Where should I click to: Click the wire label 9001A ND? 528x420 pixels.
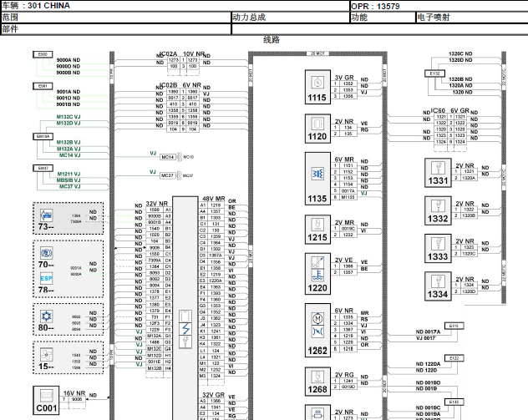(x=69, y=92)
